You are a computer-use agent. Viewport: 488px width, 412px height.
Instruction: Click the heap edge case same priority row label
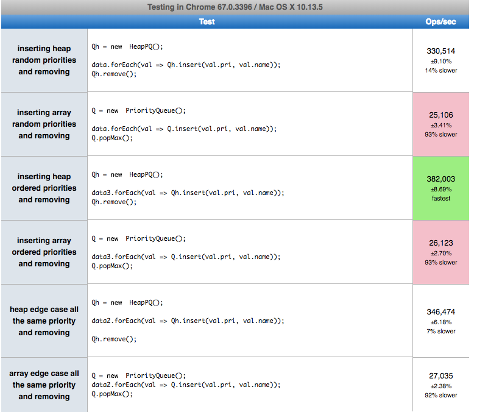coord(44,321)
